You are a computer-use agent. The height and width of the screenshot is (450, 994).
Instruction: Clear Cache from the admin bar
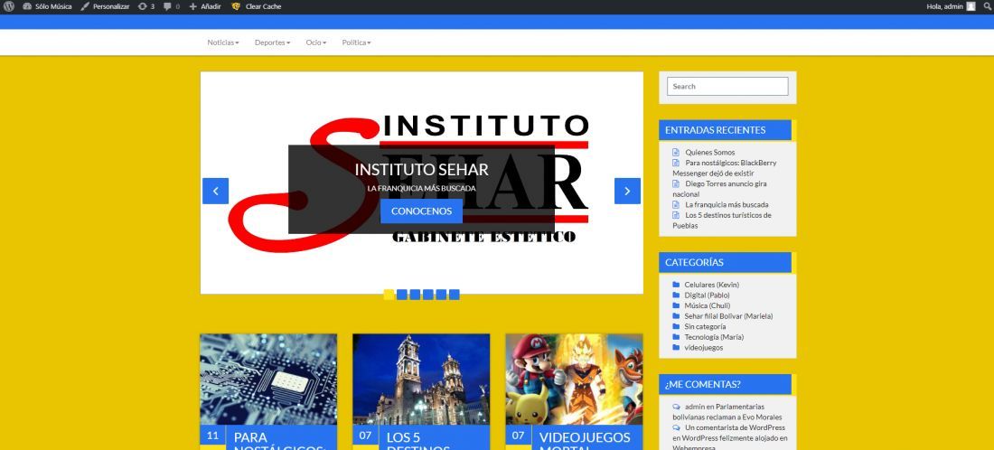tap(257, 6)
